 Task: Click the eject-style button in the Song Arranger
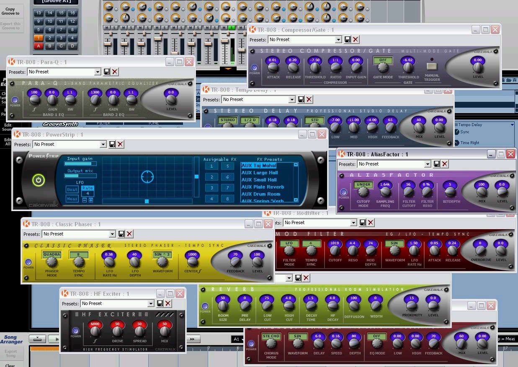(38, 339)
